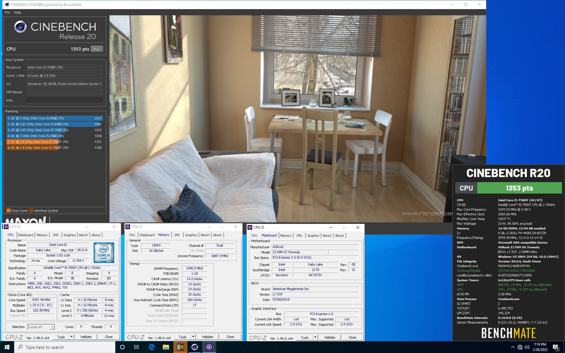Select ranking entry i5-7500 CPU 1555
565x353 pixels.
54,130
